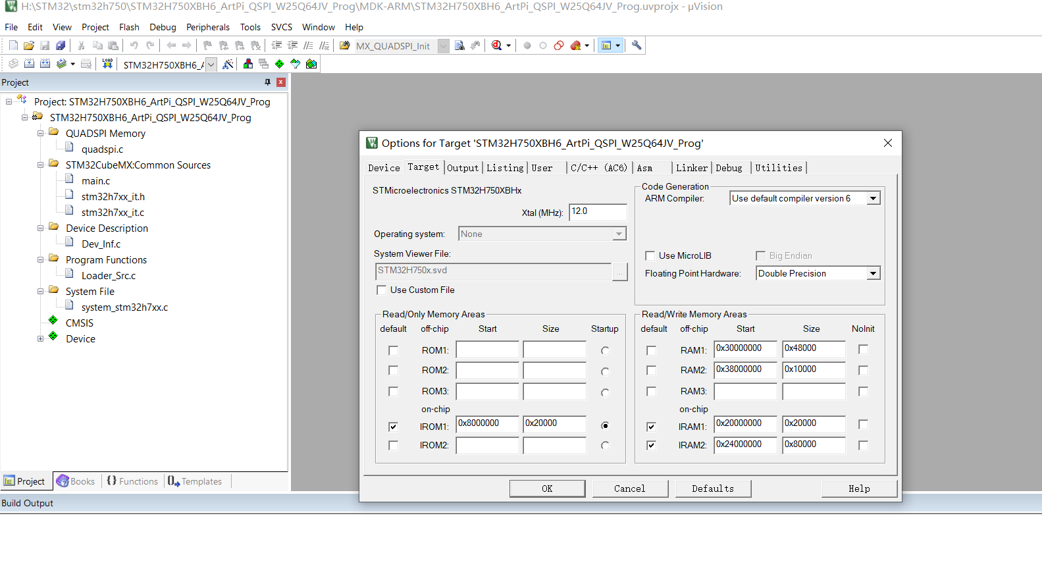
Task: Click the Build target toolbar icon
Action: (x=29, y=64)
